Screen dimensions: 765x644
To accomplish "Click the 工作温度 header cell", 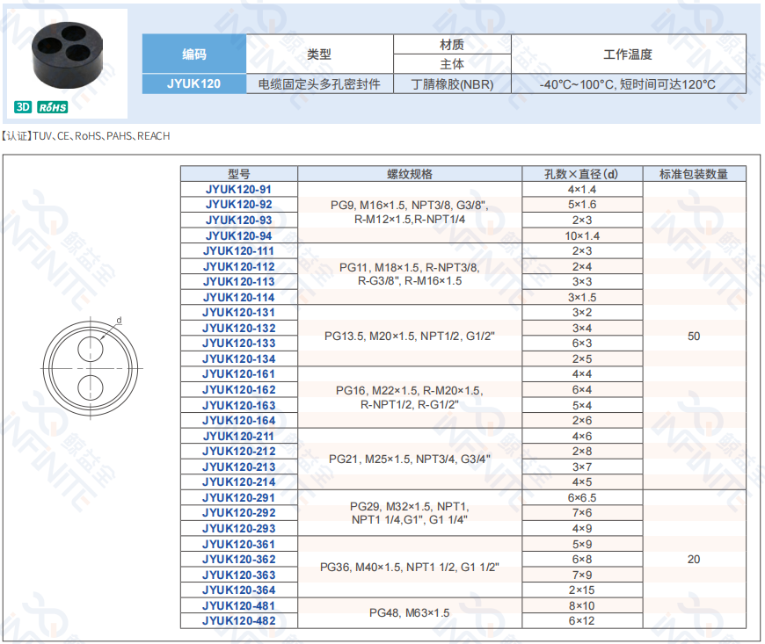I will tap(629, 54).
